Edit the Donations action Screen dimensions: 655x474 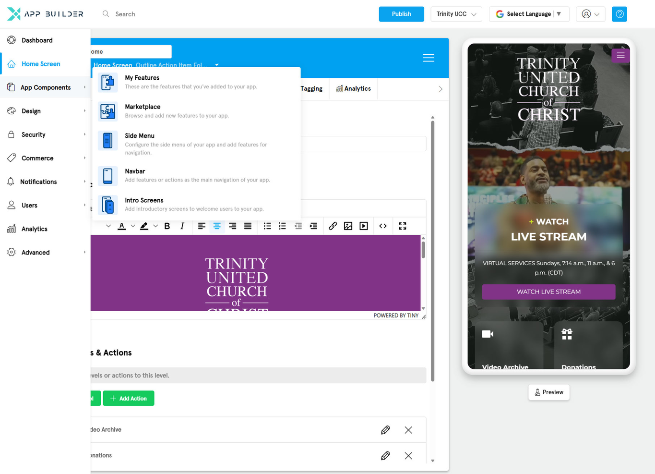click(x=385, y=455)
